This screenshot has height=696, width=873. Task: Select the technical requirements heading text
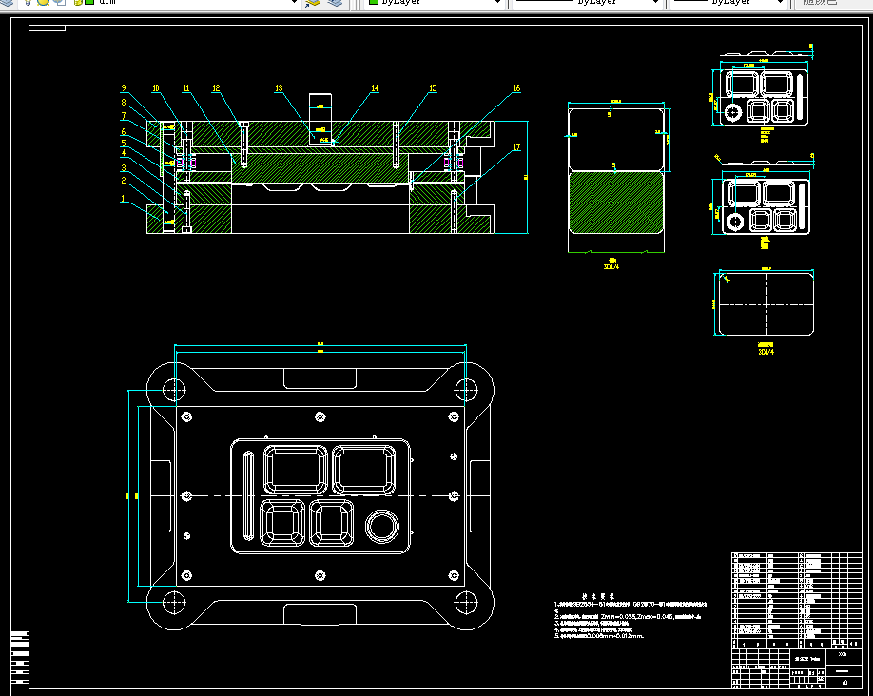click(598, 596)
